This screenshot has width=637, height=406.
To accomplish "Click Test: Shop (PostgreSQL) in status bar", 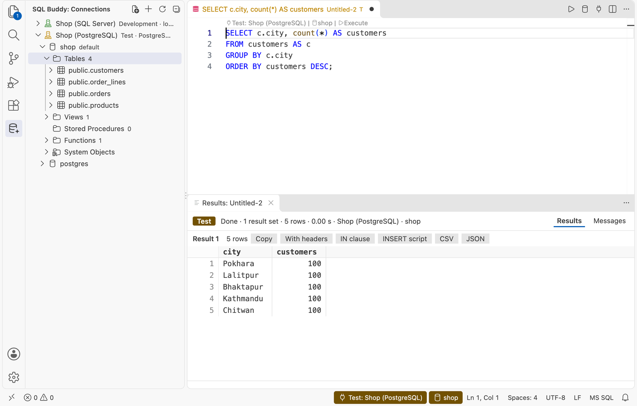I will [x=380, y=398].
